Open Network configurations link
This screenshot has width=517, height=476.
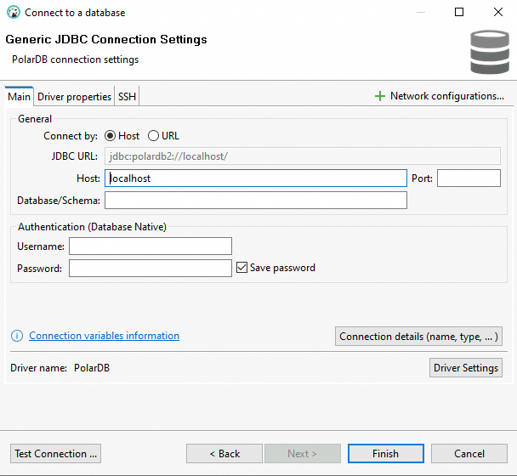click(x=446, y=97)
